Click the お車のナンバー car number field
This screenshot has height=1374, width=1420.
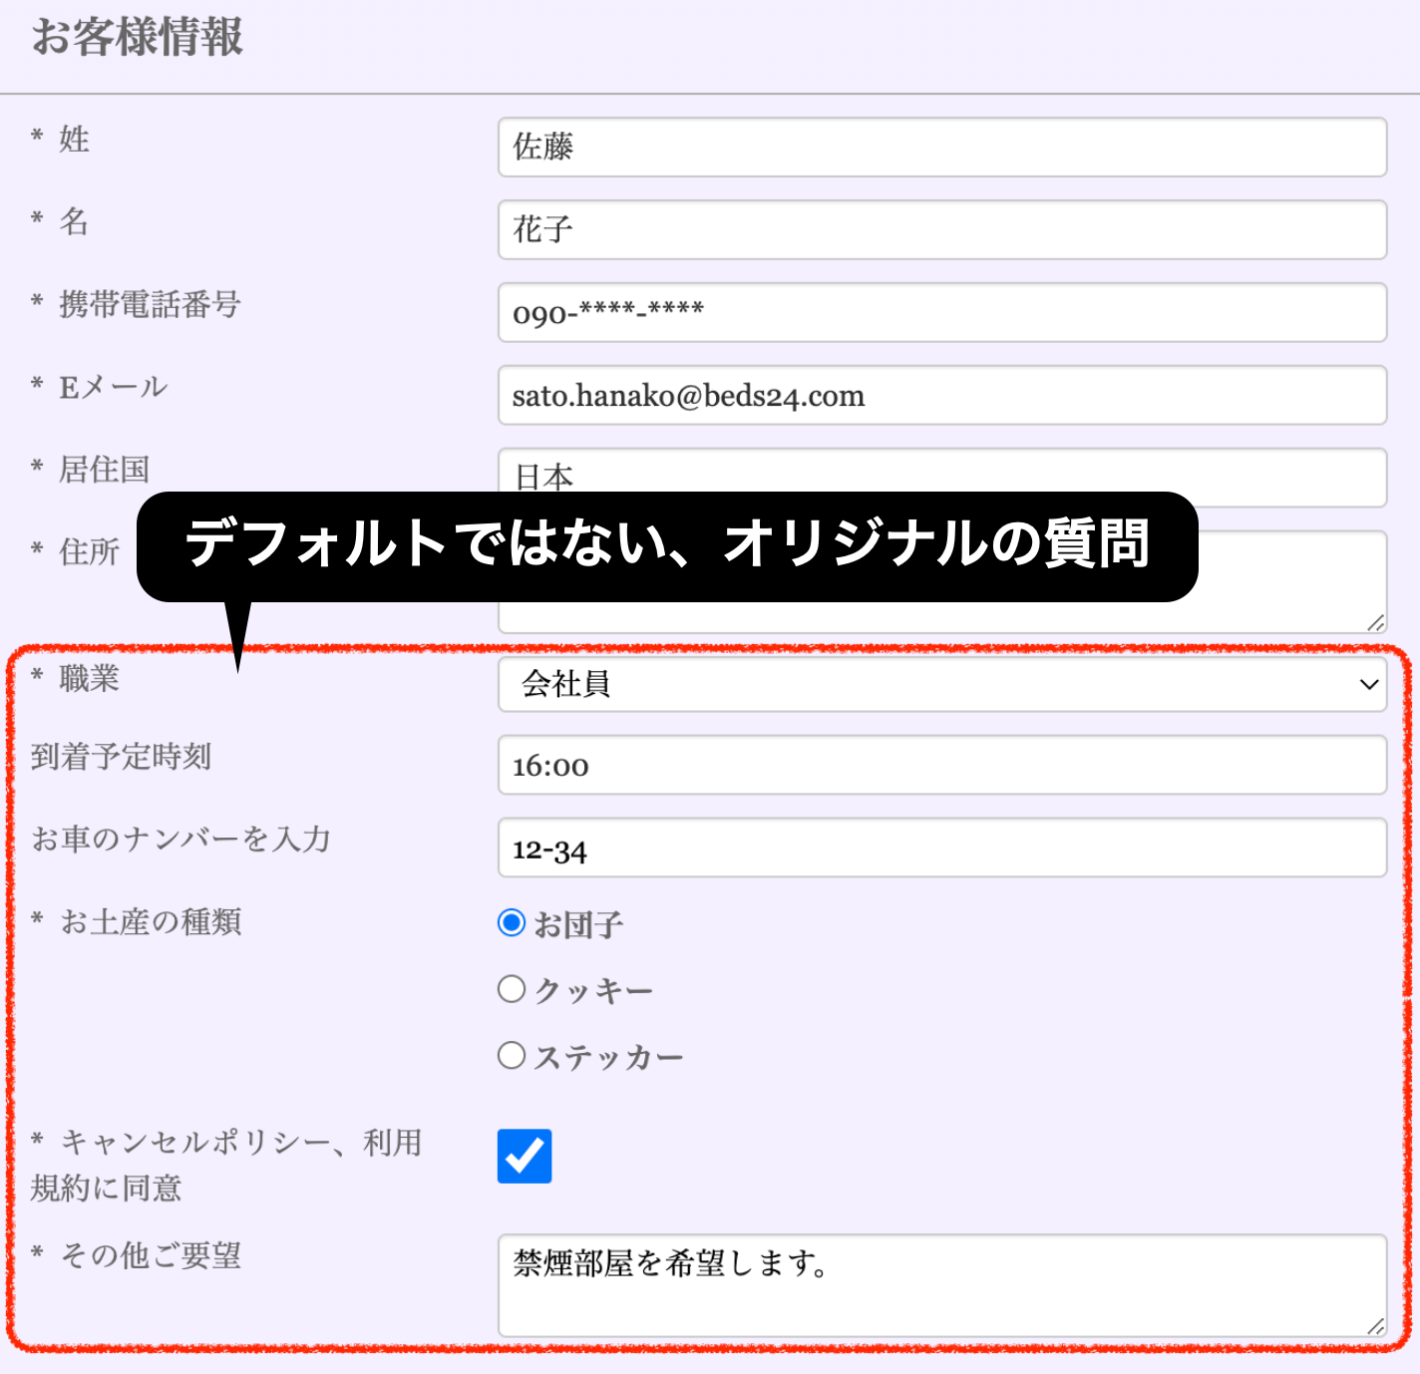pos(941,849)
